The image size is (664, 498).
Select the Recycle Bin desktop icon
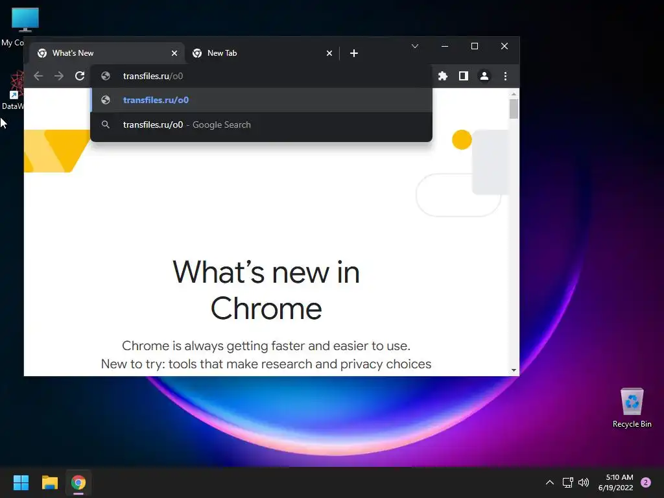tap(632, 409)
